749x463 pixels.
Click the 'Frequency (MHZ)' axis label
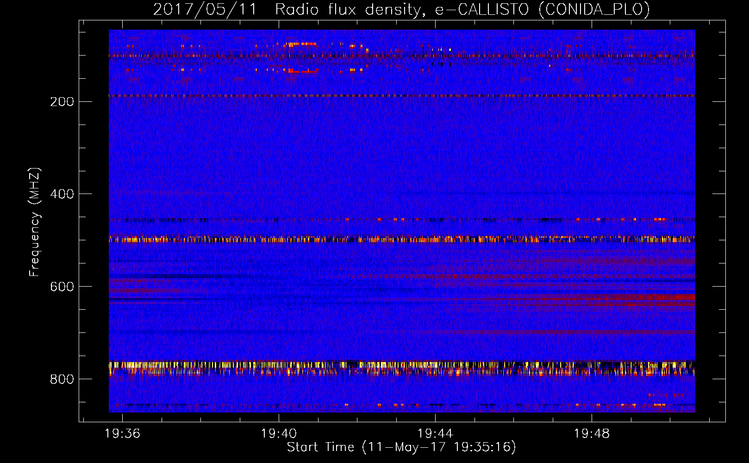click(x=35, y=222)
